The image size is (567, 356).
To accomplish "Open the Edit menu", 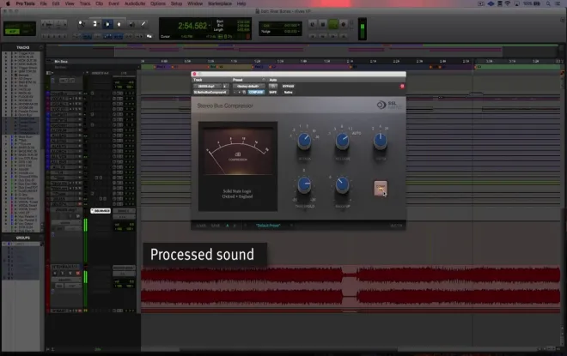I will 56,3.
